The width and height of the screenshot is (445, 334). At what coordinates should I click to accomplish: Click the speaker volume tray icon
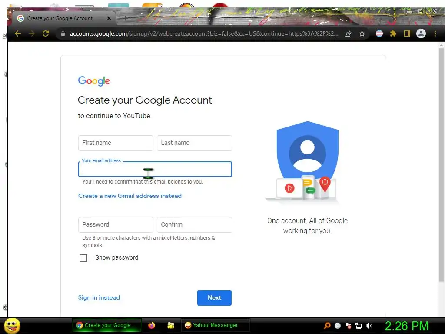pos(369,326)
